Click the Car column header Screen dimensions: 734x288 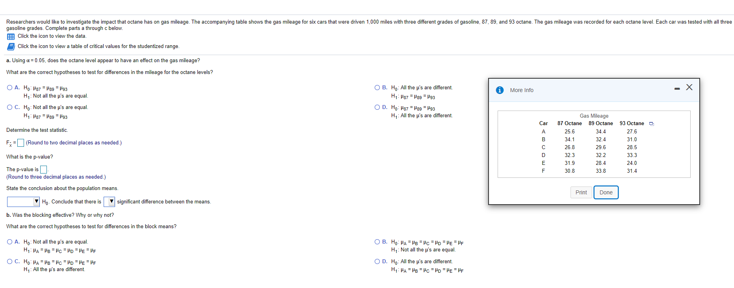[x=543, y=124]
